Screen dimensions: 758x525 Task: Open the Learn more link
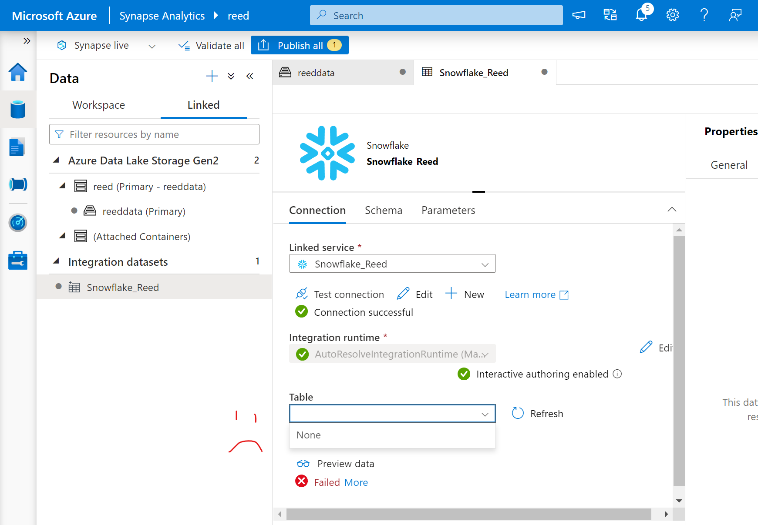530,294
